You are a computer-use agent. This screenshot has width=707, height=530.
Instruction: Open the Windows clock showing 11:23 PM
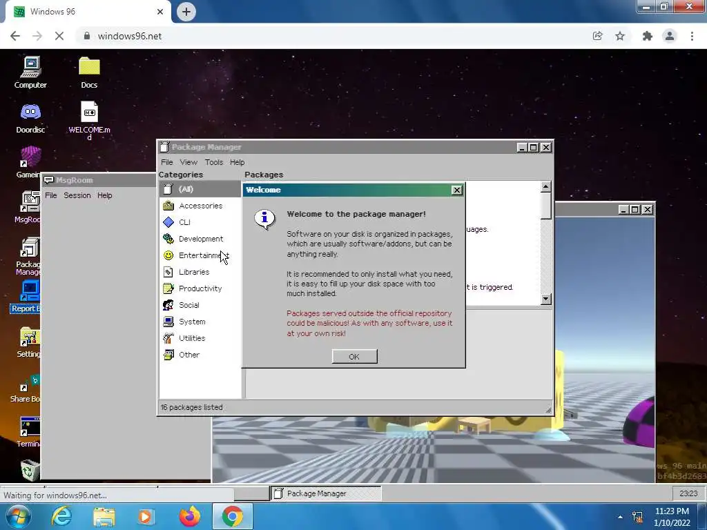click(x=672, y=517)
